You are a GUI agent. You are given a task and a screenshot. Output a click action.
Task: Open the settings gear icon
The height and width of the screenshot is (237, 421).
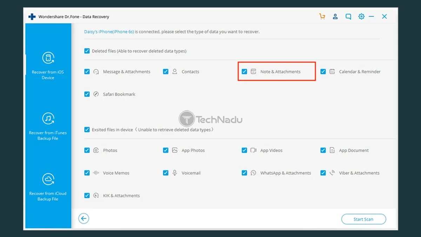[x=361, y=17]
